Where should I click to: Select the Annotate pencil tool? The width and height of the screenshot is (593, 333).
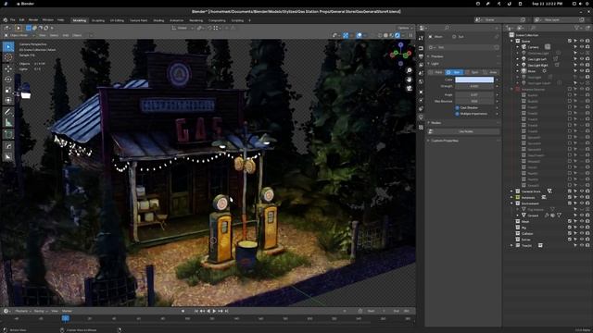8,112
